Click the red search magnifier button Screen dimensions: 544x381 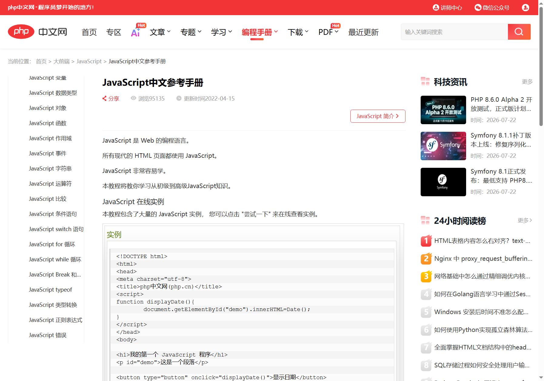519,32
